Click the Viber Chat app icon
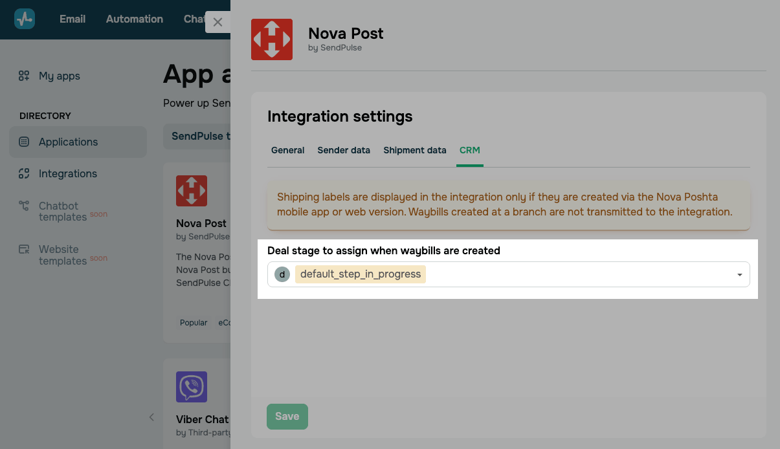This screenshot has height=449, width=780. 192,387
